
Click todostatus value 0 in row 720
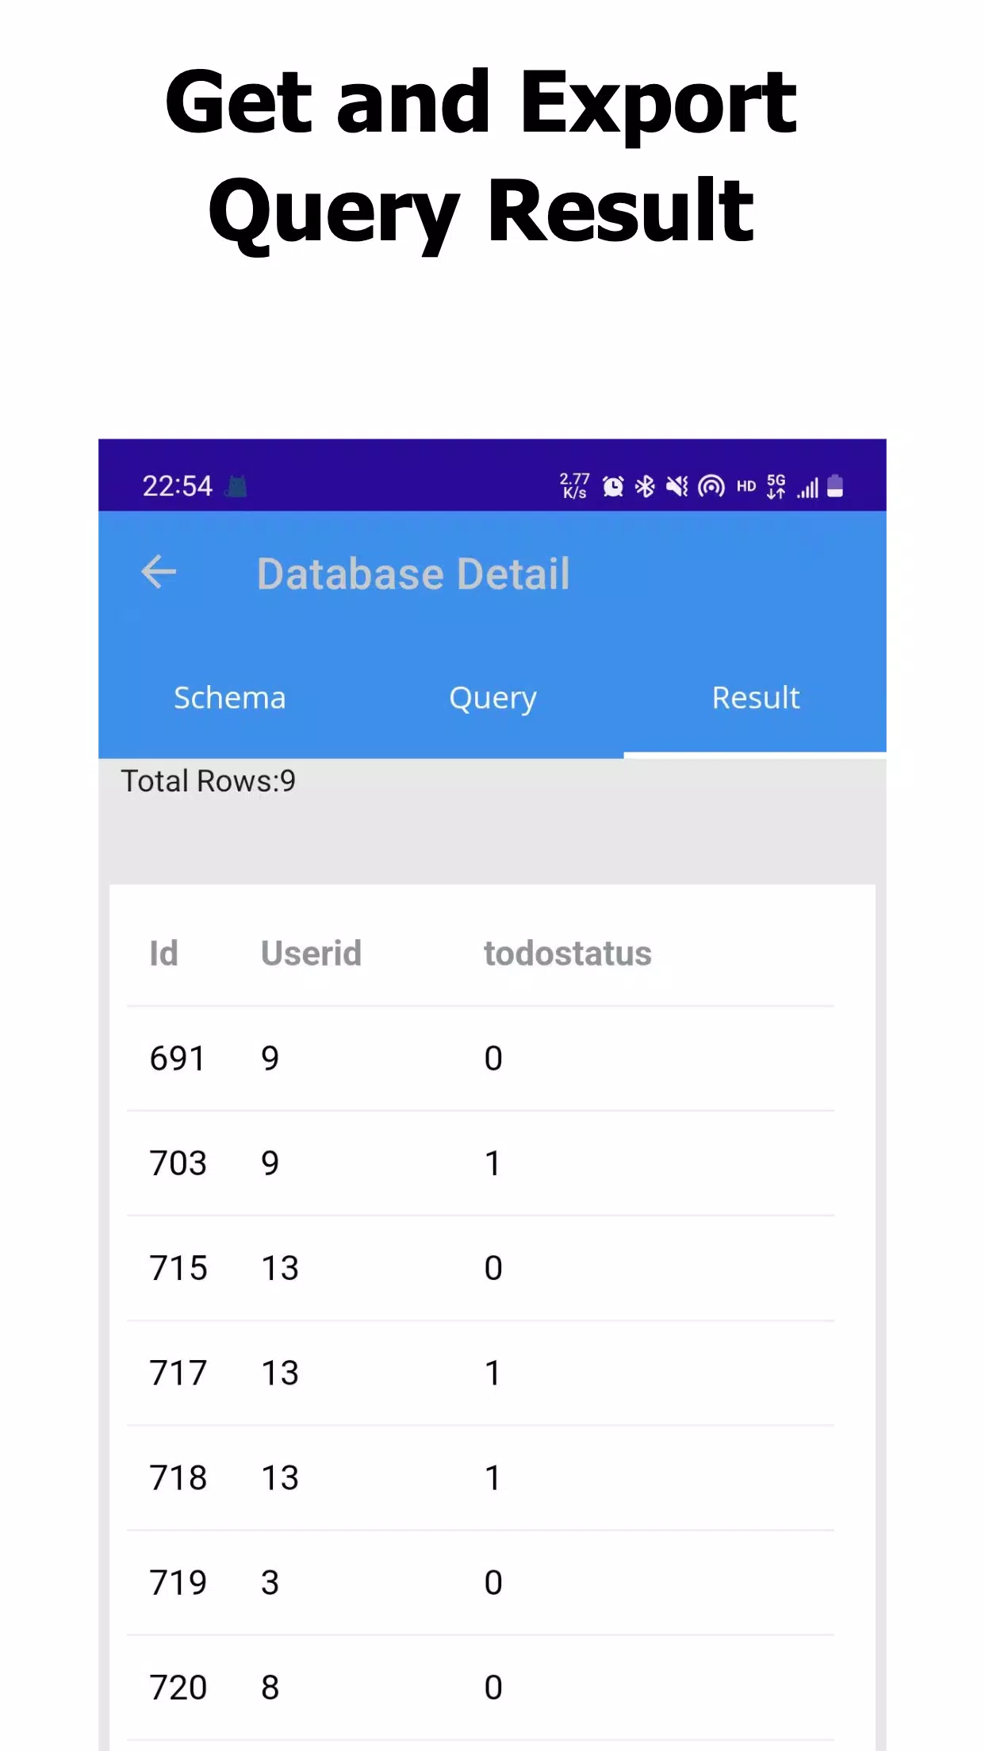(x=493, y=1687)
